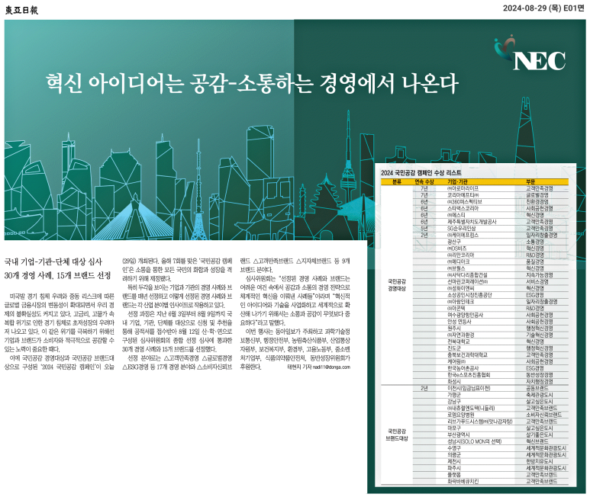590x497 pixels.
Task: Click the subheading '30개 경영 사례, 15개 브랜드 선정'
Action: tap(57, 275)
